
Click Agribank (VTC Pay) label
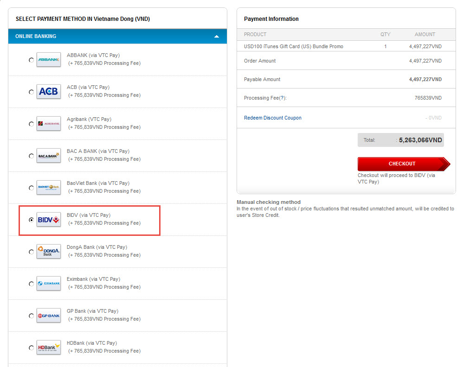[x=89, y=119]
